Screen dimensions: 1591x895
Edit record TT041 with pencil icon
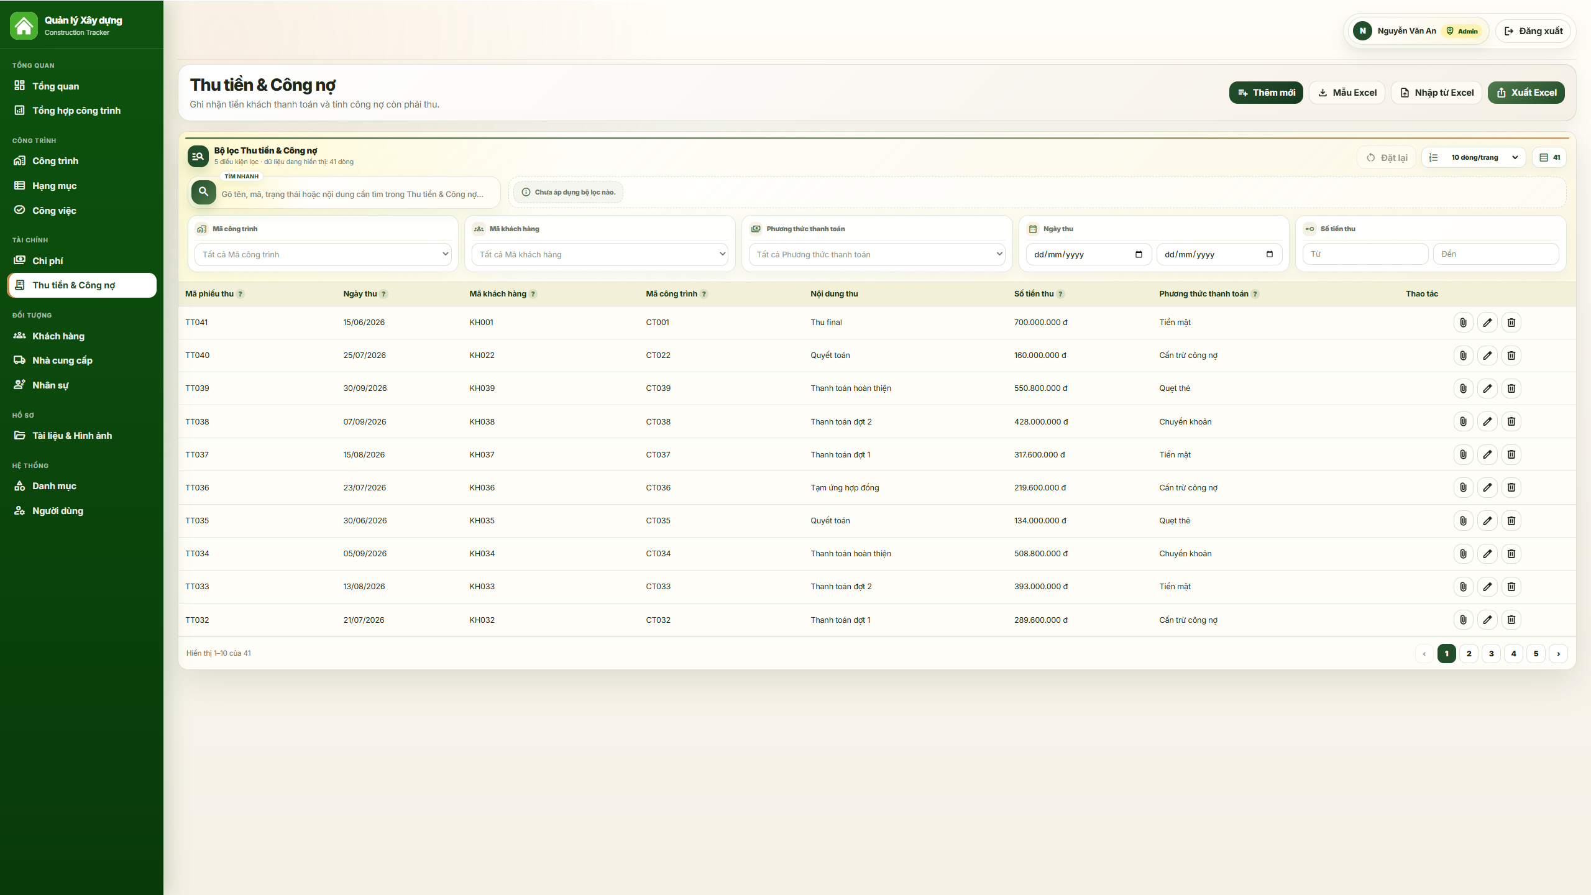(x=1487, y=322)
